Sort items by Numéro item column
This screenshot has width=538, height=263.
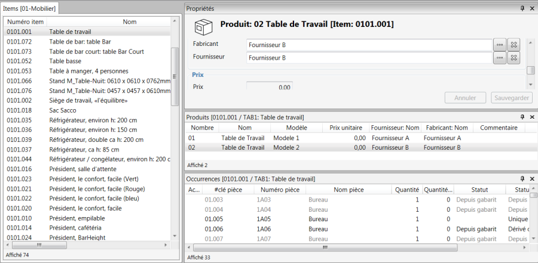click(26, 21)
